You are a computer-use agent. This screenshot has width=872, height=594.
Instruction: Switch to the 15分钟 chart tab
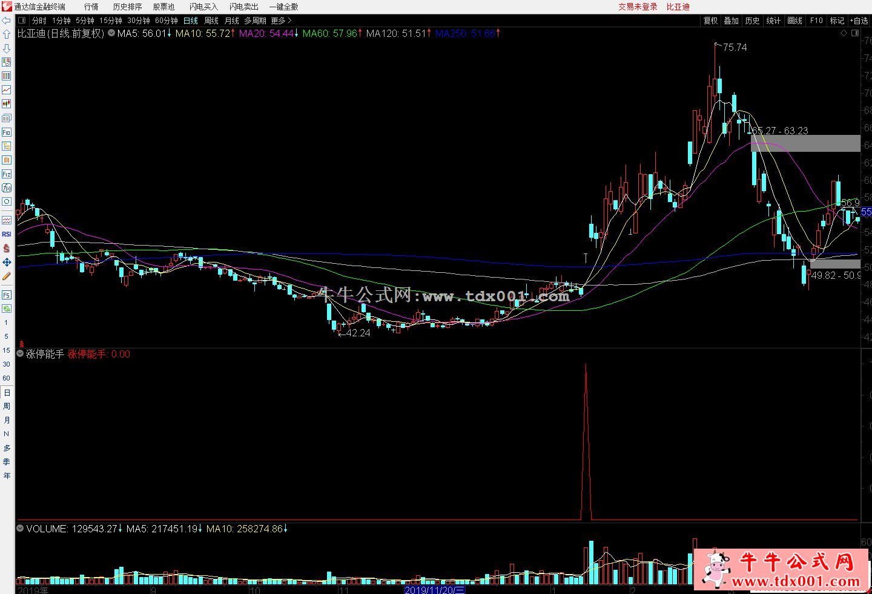click(x=111, y=21)
